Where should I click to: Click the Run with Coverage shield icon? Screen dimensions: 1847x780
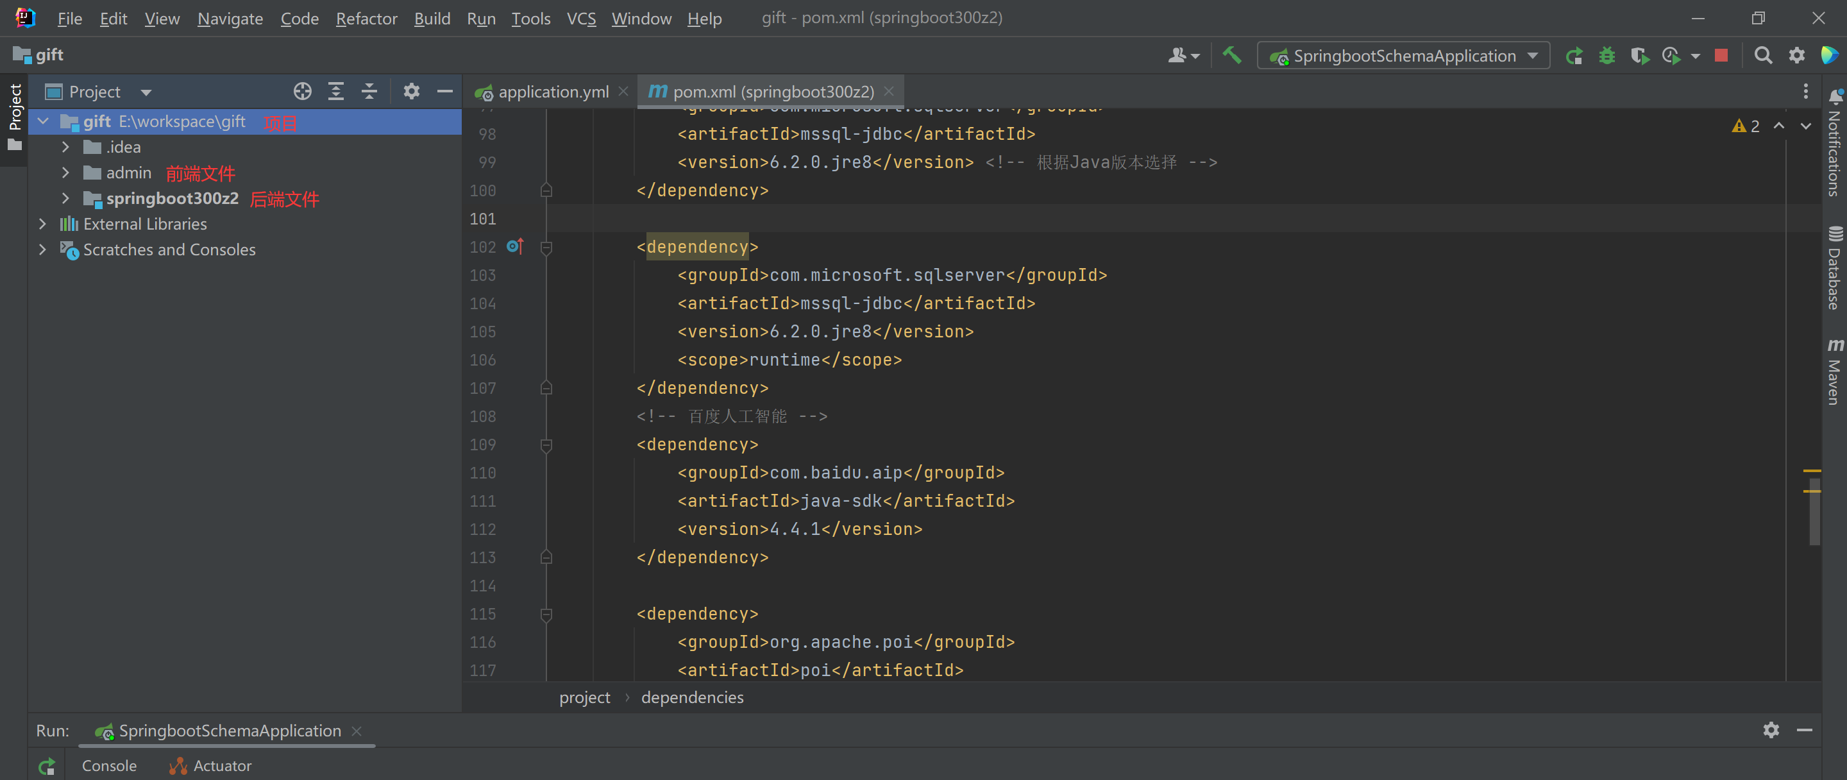(x=1639, y=56)
